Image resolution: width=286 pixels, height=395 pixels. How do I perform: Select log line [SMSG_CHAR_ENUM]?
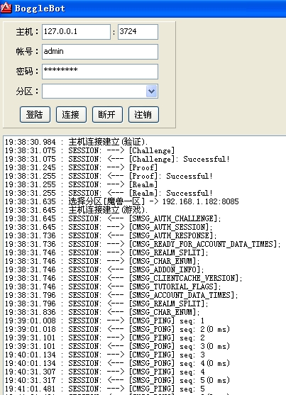[102, 312]
